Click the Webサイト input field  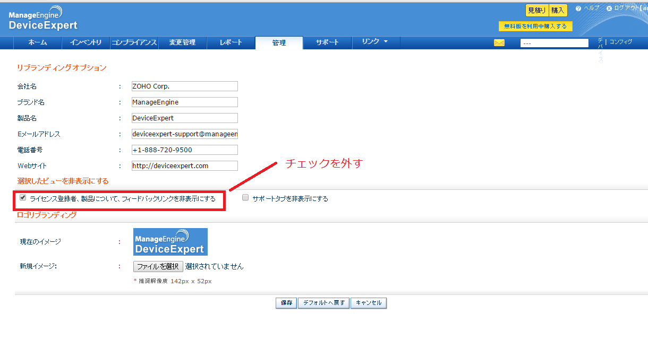185,165
